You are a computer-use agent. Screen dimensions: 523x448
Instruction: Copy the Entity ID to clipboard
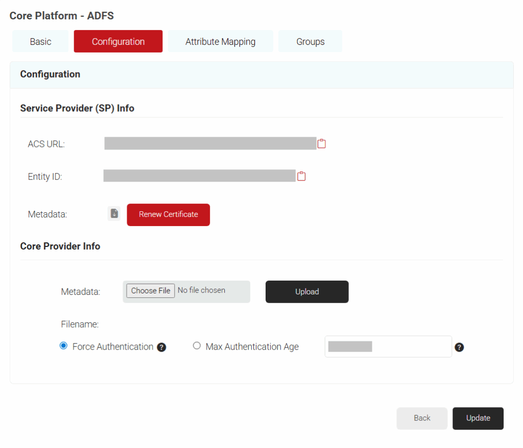[301, 176]
